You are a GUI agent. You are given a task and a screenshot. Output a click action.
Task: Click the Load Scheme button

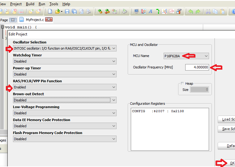tap(226, 119)
